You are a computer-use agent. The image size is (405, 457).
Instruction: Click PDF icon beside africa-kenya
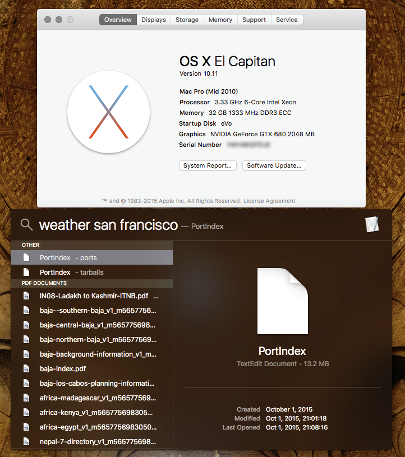click(26, 413)
